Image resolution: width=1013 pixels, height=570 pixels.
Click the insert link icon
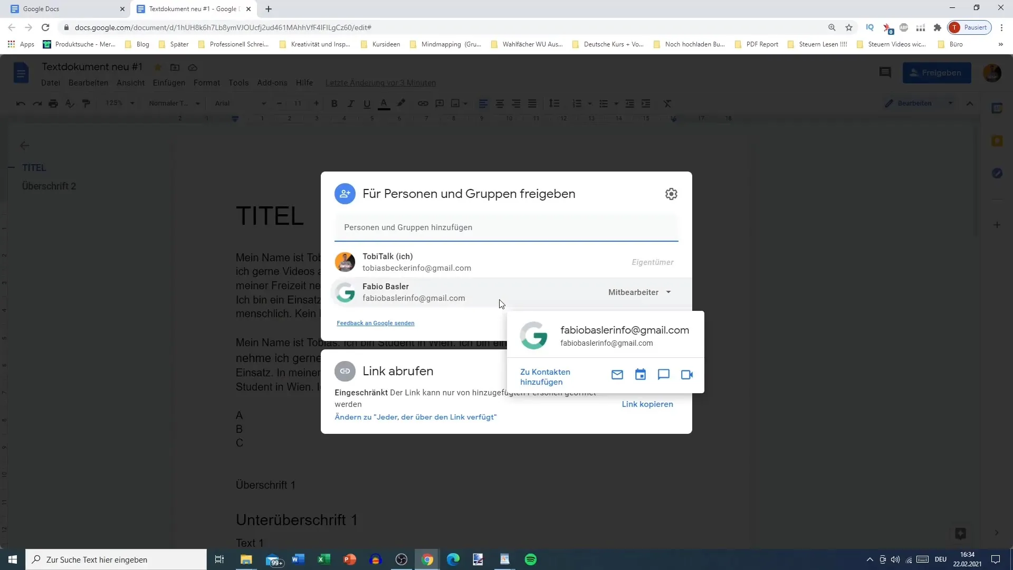coord(423,103)
